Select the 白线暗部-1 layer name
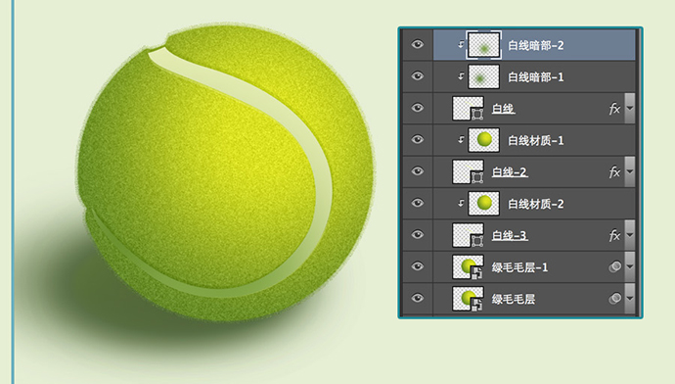675x384 pixels. [x=535, y=77]
